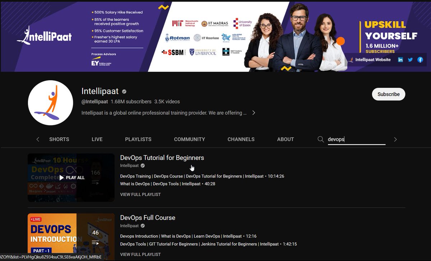Open the DevOps Tools GIT Tutorial 1:42:15 video

click(208, 244)
